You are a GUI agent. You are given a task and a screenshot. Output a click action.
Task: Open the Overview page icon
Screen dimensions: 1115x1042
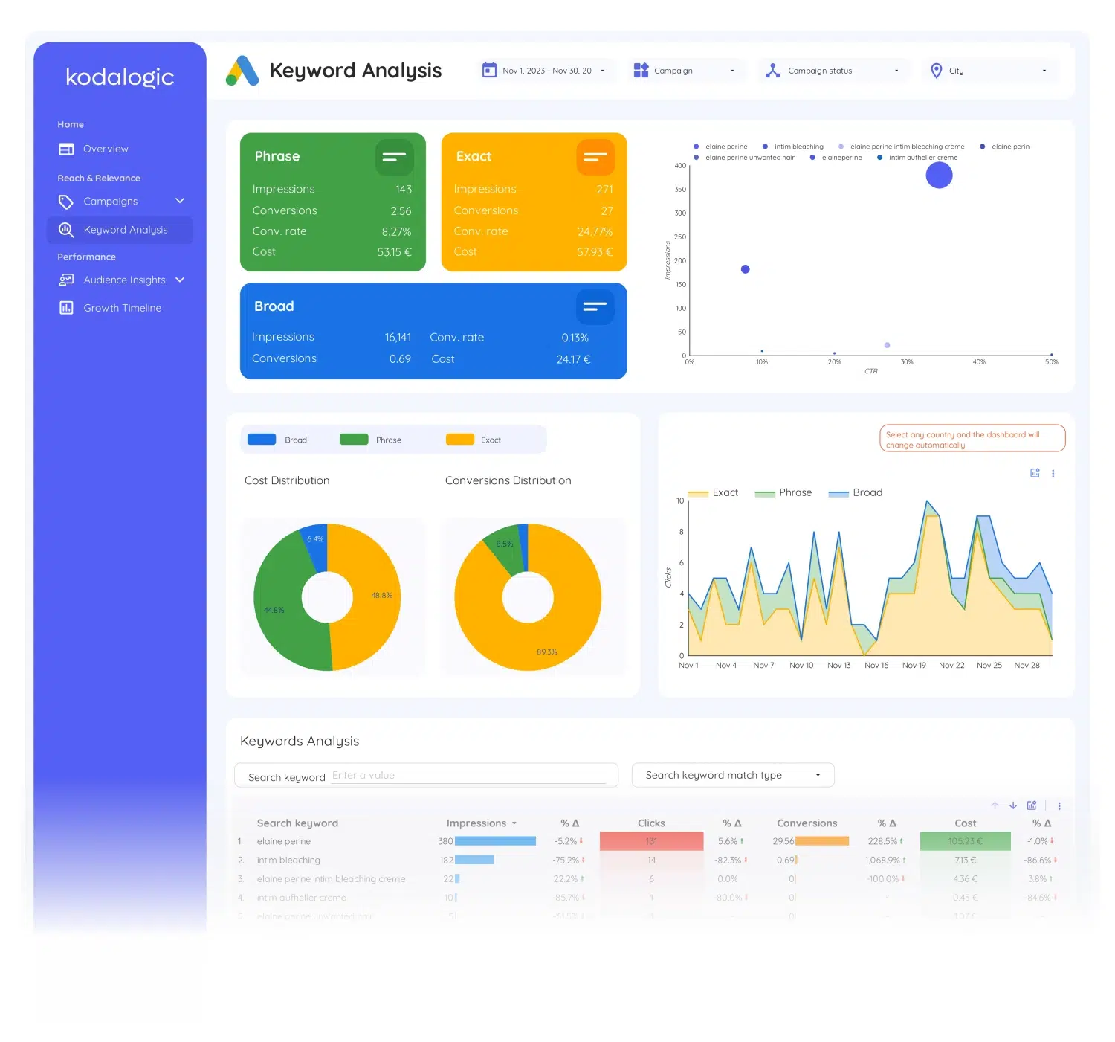tap(66, 149)
